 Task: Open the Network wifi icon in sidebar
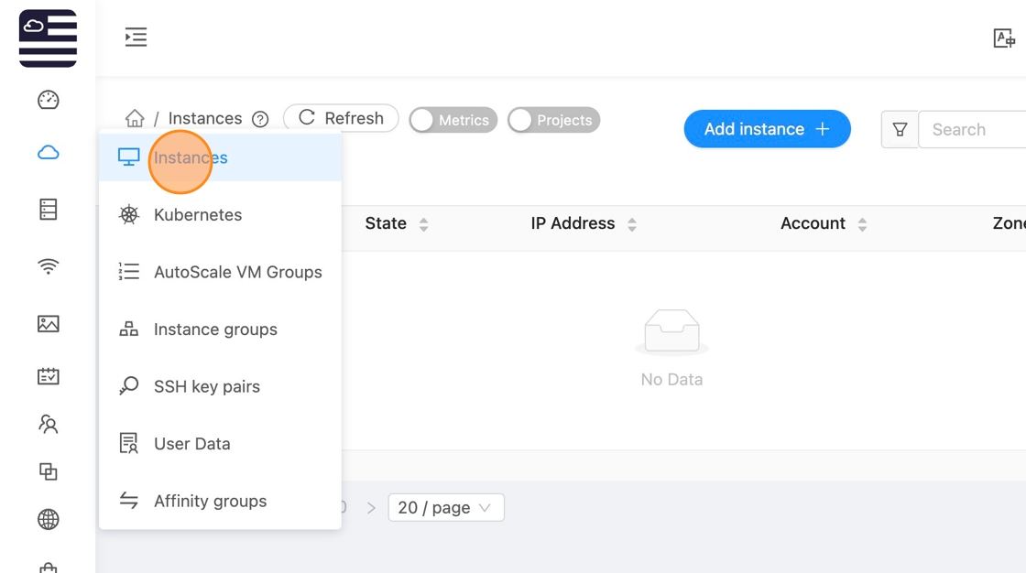coord(49,266)
